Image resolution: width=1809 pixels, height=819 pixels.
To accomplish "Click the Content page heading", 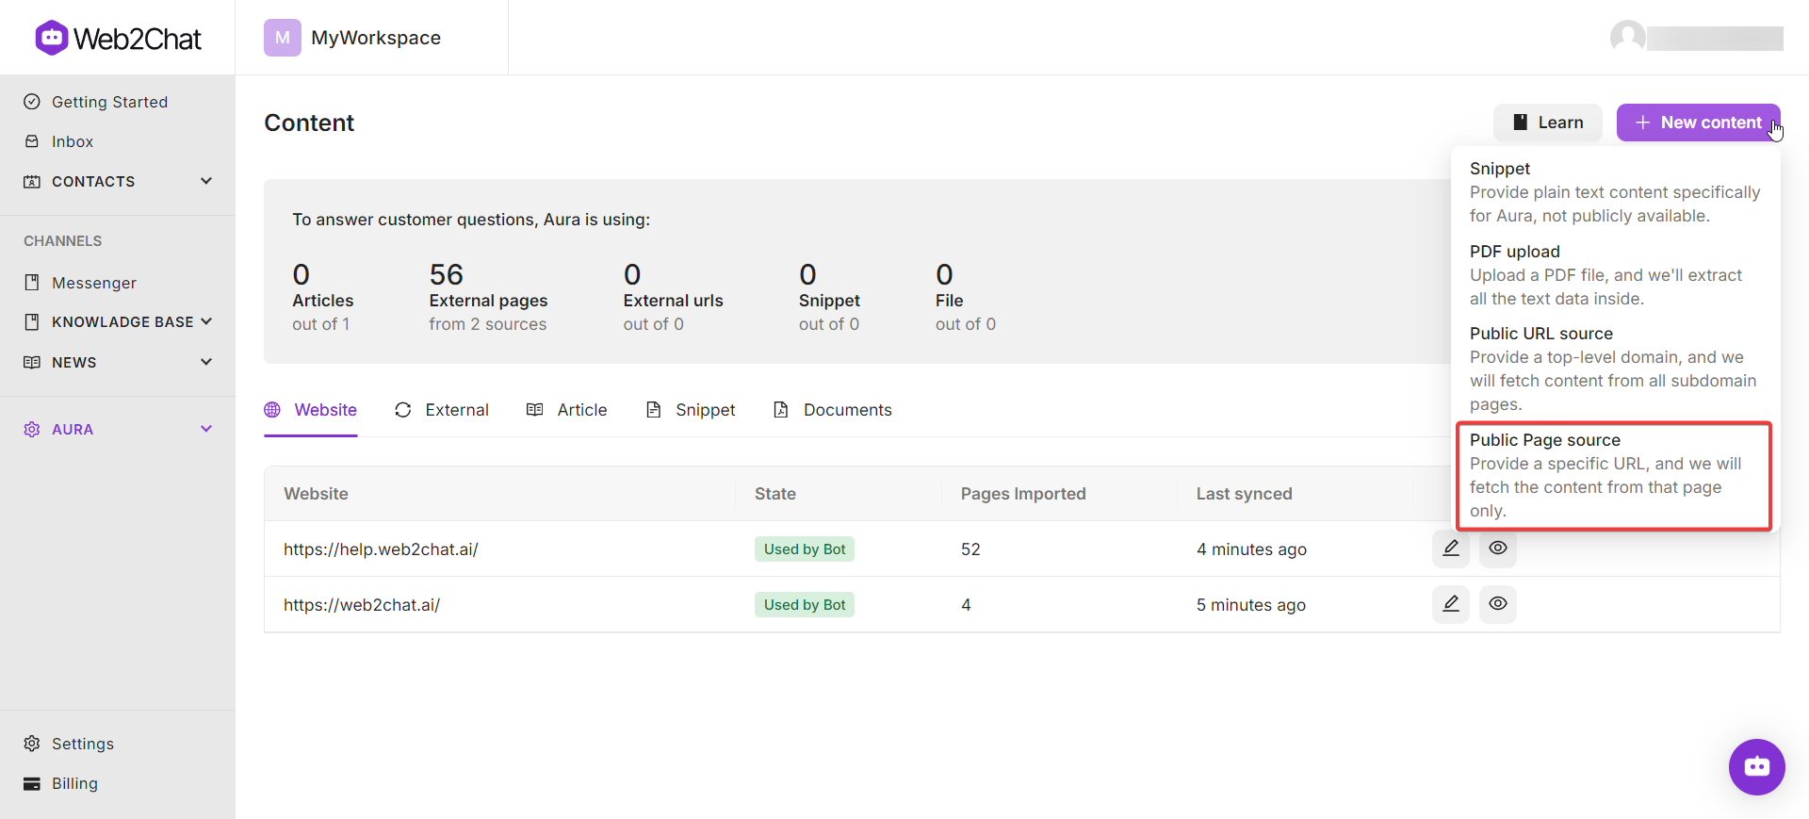I will [309, 123].
